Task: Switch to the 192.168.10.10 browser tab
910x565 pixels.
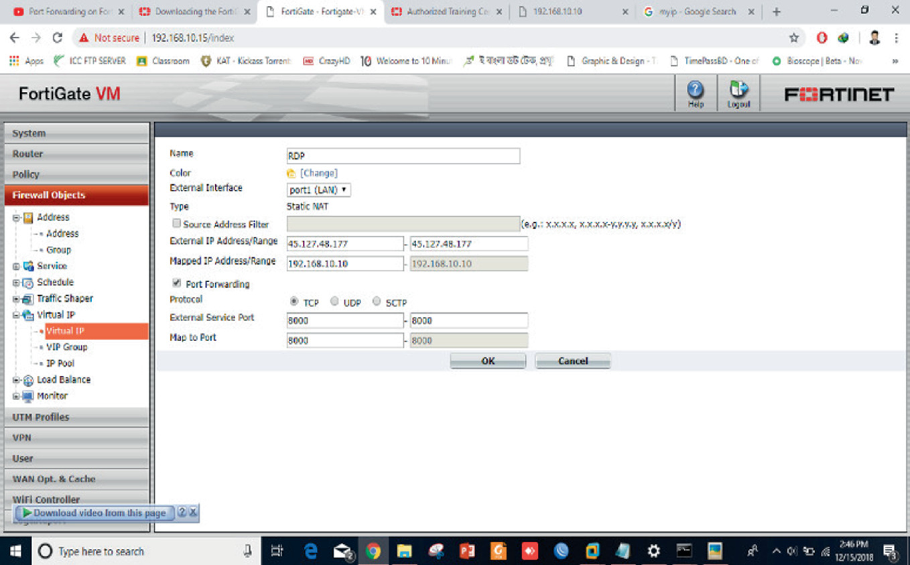Action: (x=573, y=12)
